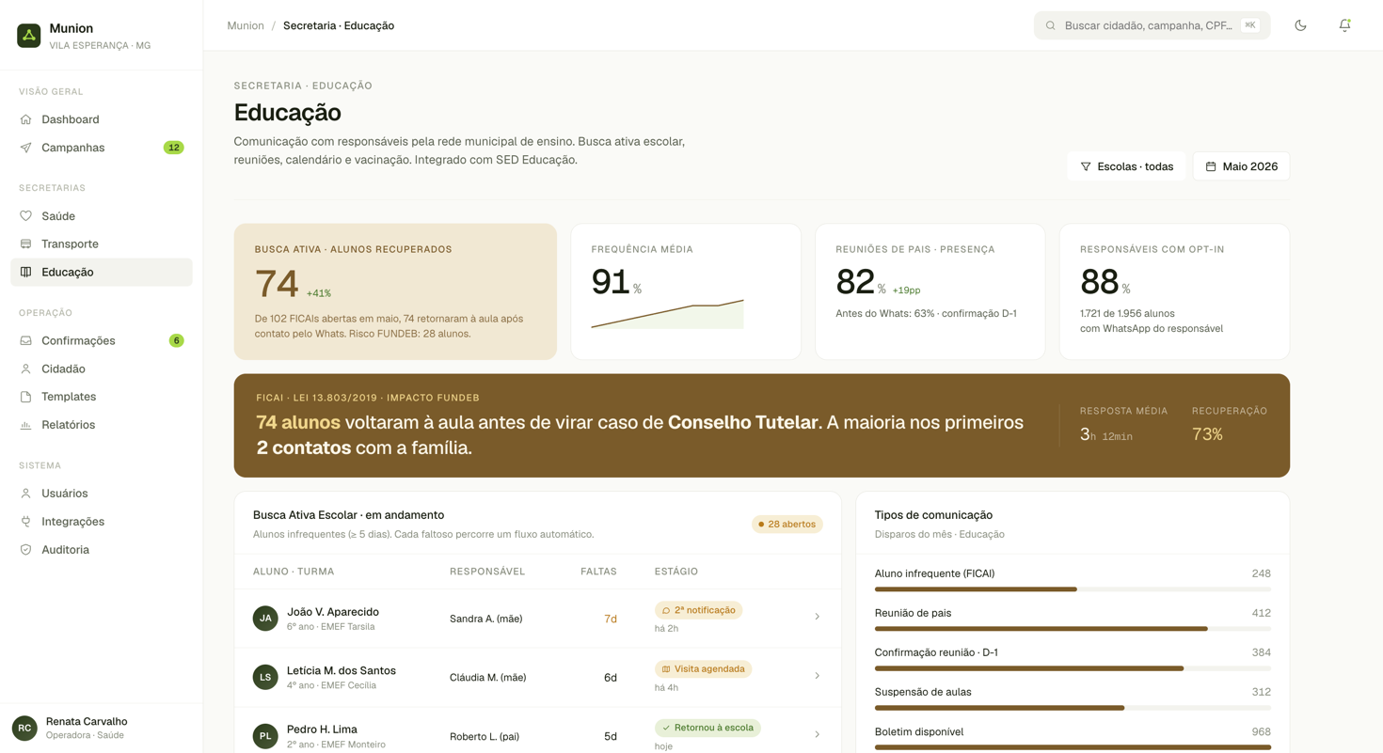
Task: Click the 28 abertos badge
Action: coord(787,525)
